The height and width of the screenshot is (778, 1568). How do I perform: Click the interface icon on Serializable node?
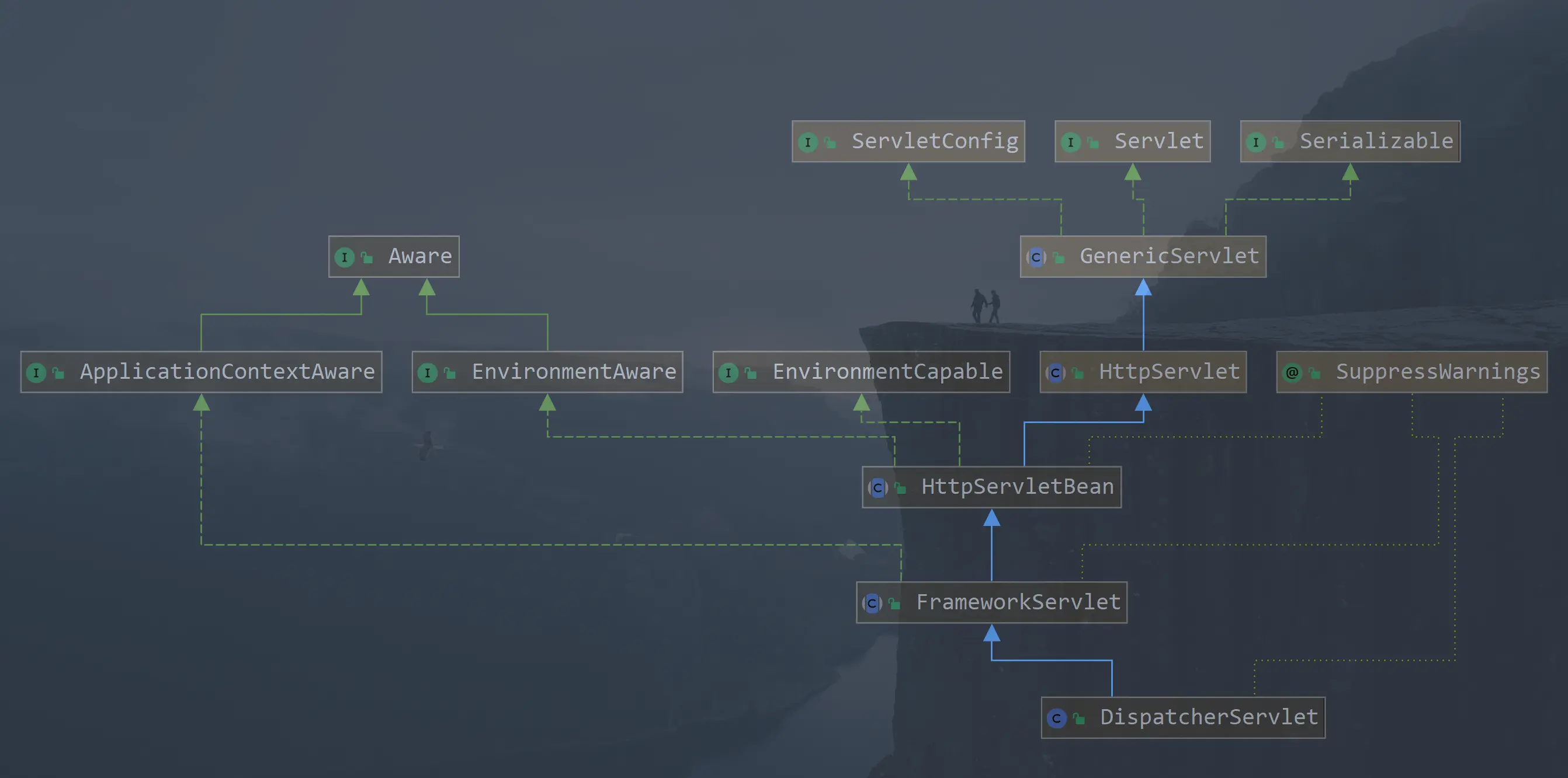pos(1257,142)
